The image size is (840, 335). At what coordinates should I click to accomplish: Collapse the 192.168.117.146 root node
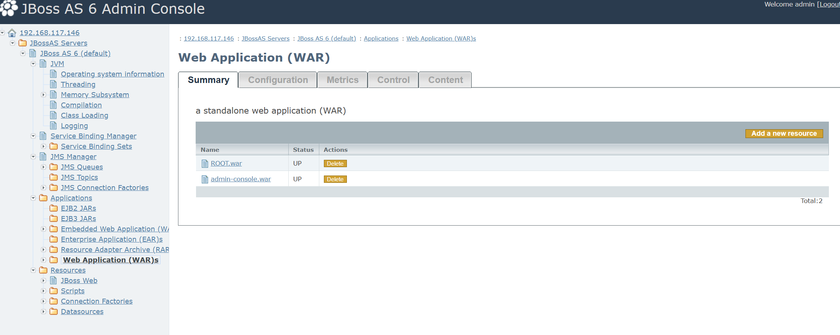(2, 33)
